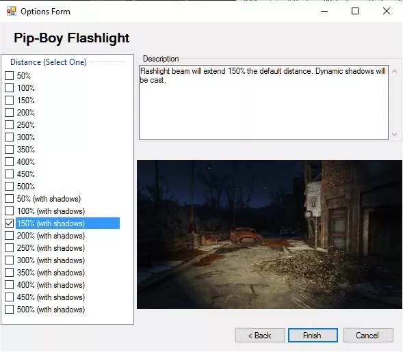403x352 pixels.
Task: Cancel the options form
Action: point(368,336)
